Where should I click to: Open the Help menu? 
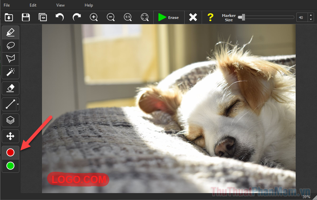click(89, 5)
